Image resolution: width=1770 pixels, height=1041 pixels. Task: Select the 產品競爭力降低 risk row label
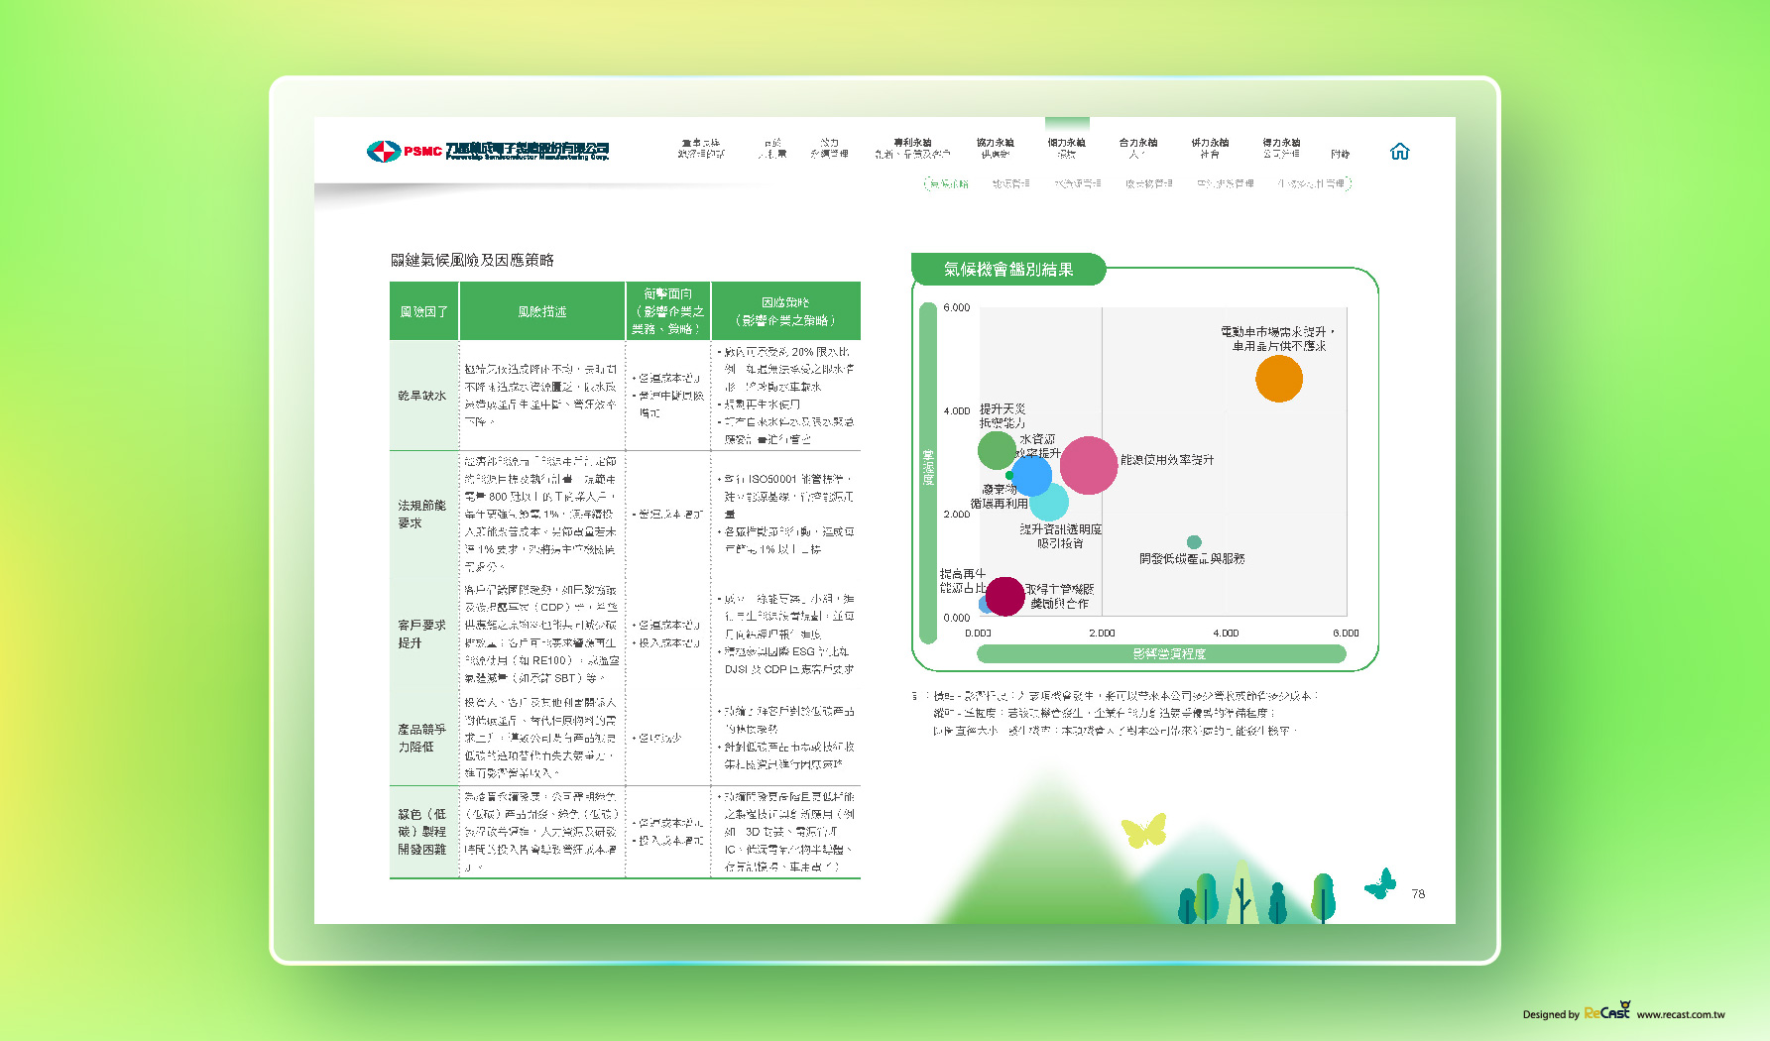(422, 738)
